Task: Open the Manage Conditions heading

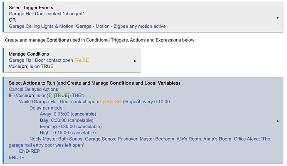Action: coord(29,54)
